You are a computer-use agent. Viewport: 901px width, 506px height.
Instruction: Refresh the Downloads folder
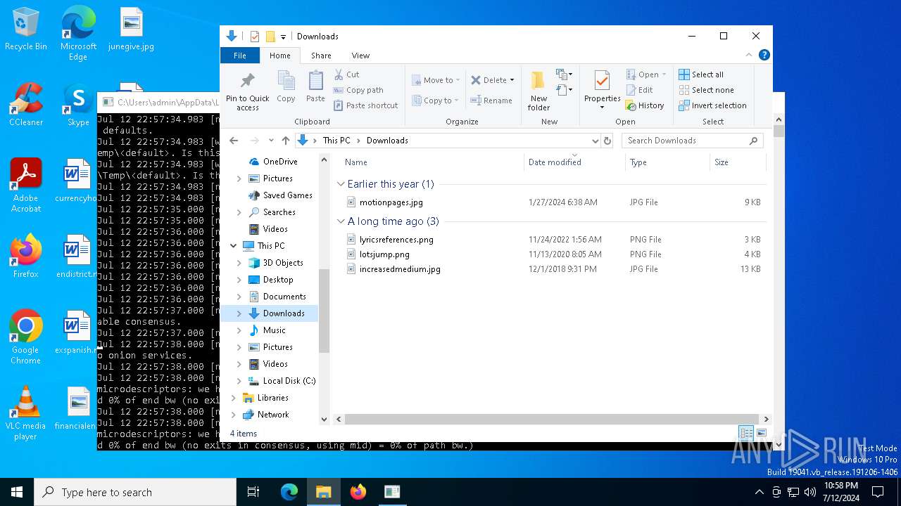tap(608, 141)
